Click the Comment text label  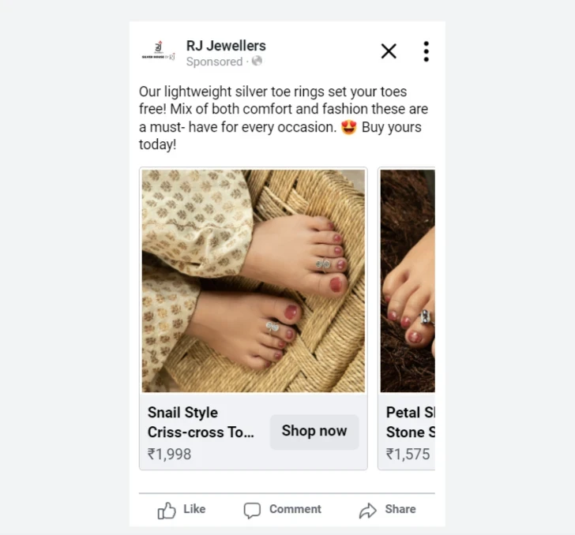click(x=295, y=509)
